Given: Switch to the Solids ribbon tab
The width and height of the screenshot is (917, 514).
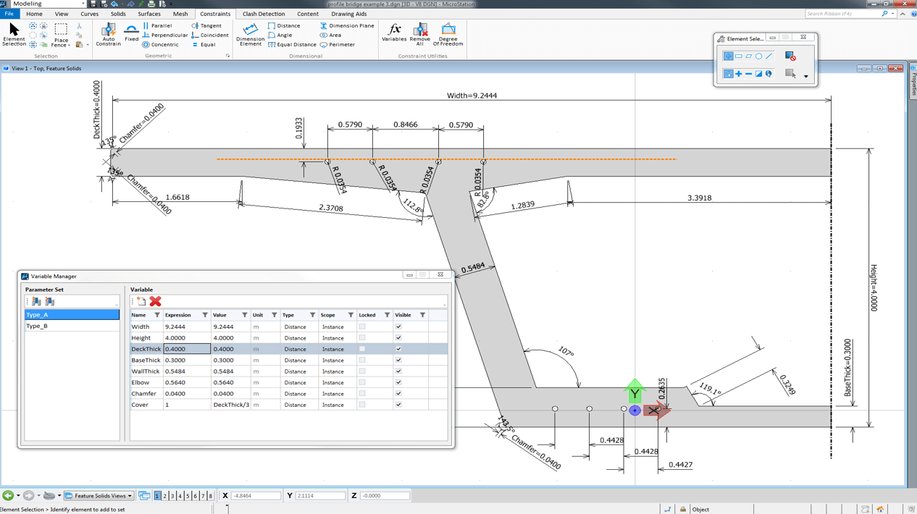Looking at the screenshot, I should pyautogui.click(x=118, y=14).
